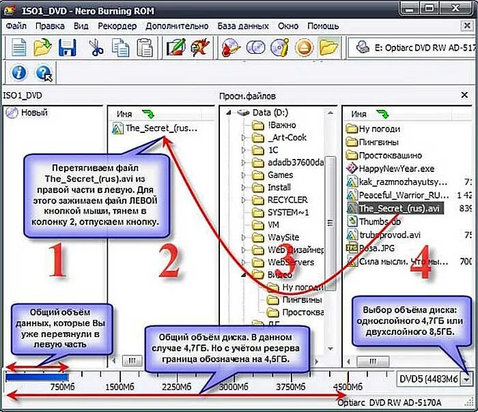
Task: Click the Paste clipboard icon
Action: point(145,48)
